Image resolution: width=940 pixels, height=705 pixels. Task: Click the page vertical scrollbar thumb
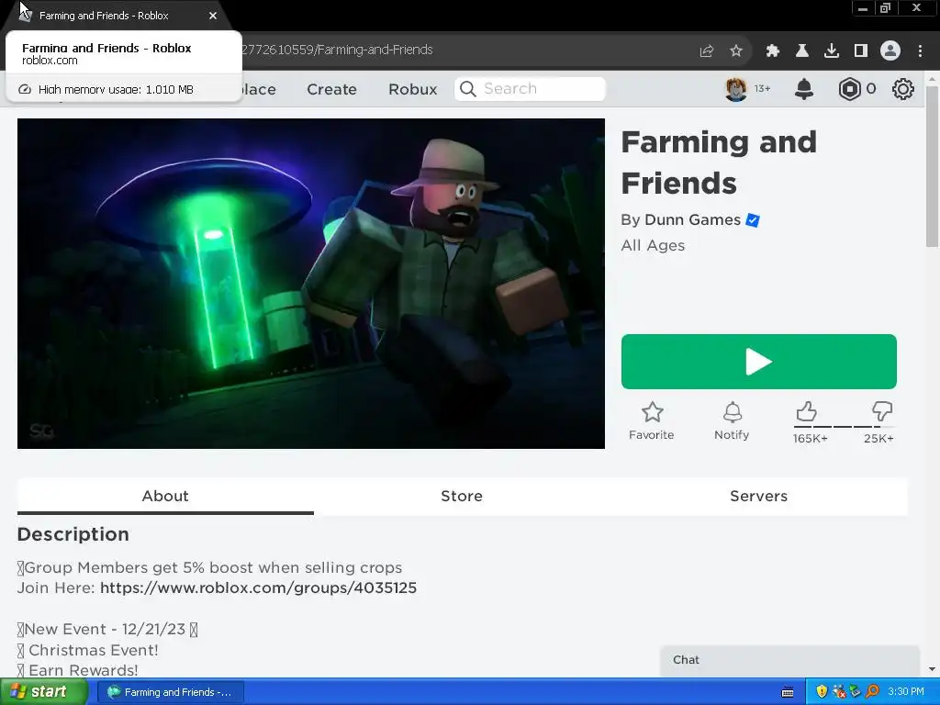[932, 166]
